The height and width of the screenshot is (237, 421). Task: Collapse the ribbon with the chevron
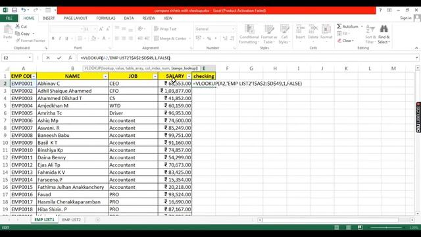(416, 48)
